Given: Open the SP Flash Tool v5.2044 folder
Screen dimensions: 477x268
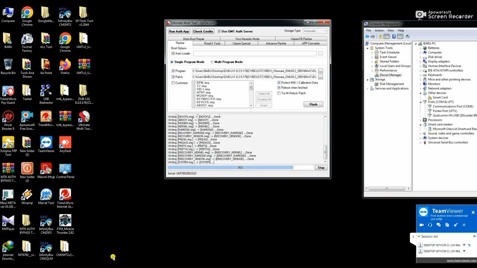Looking at the screenshot, I should coord(84,16).
